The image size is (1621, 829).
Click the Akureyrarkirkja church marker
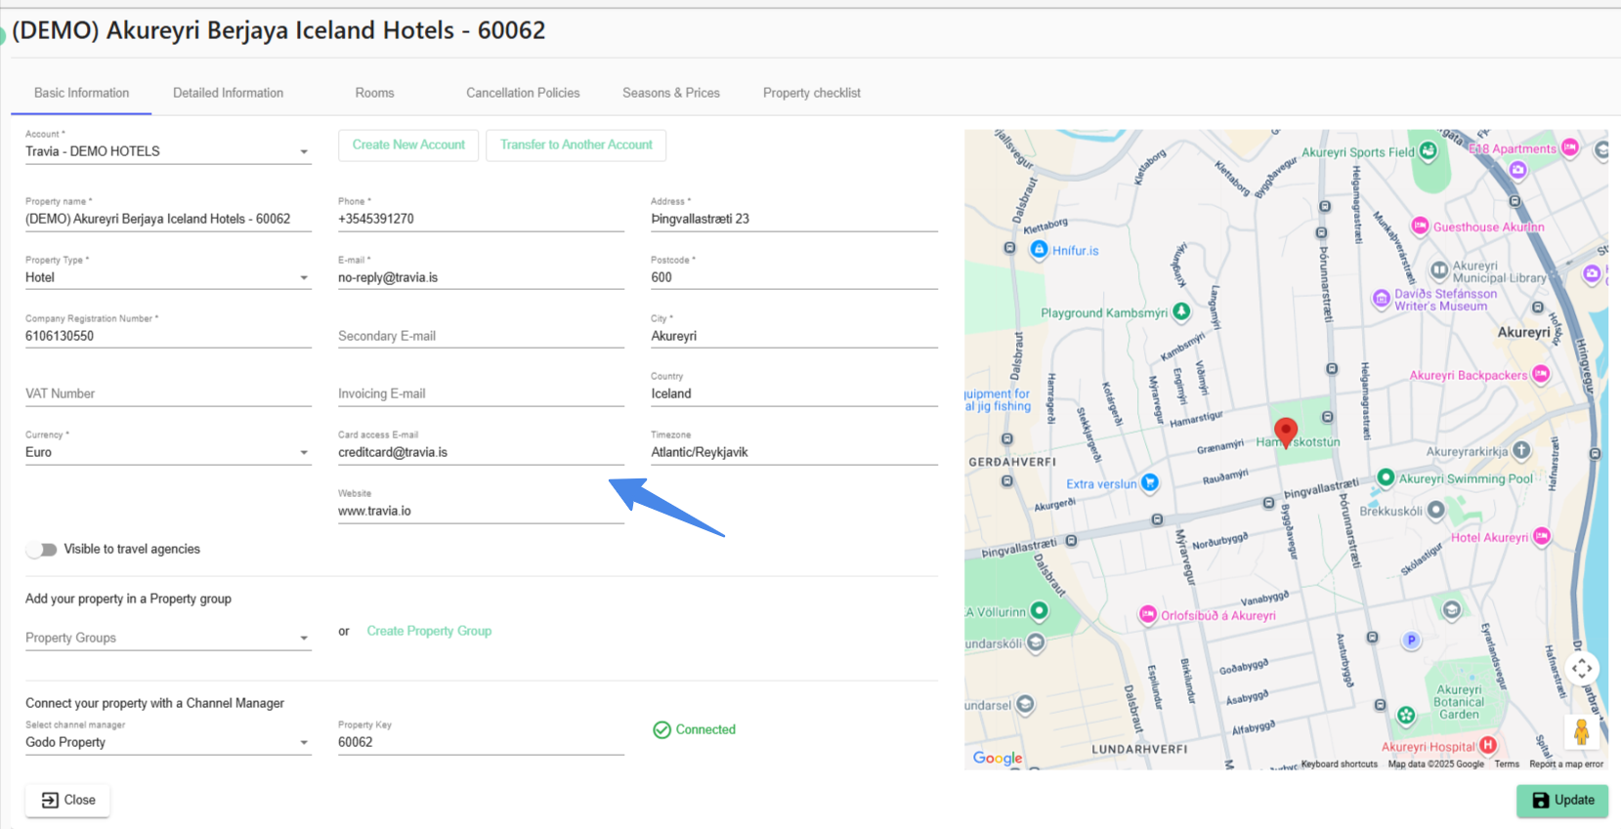point(1521,450)
